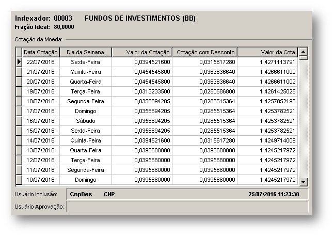Image resolution: width=334 pixels, height=237 pixels.
Task: Click Fração Ideal value 80,0000
Action: point(64,27)
